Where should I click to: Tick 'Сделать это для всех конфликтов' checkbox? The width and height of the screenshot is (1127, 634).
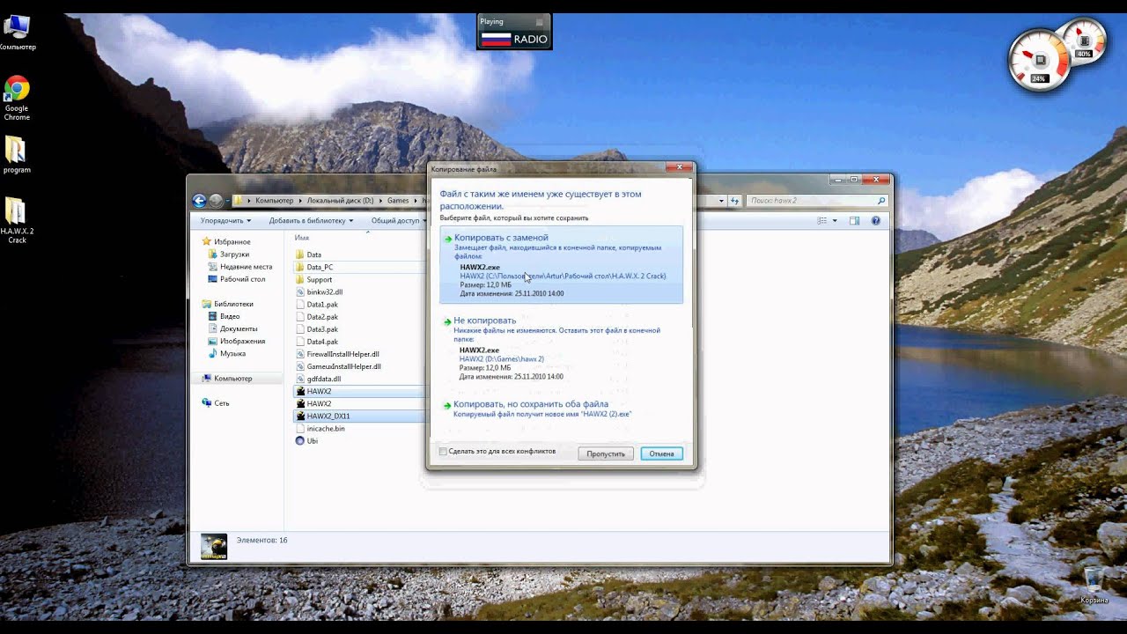(443, 452)
